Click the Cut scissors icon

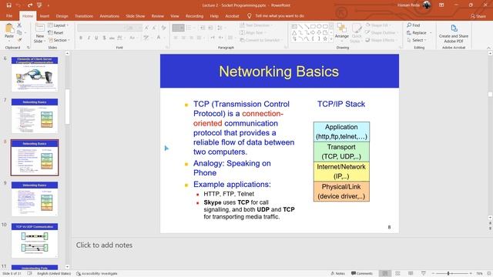19,25
